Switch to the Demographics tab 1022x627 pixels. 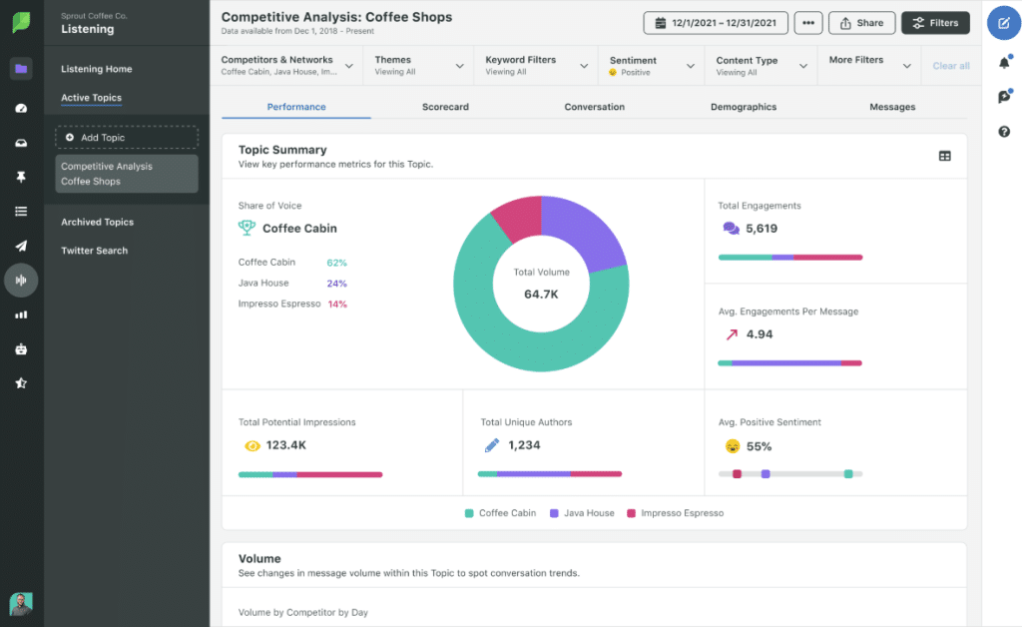743,106
